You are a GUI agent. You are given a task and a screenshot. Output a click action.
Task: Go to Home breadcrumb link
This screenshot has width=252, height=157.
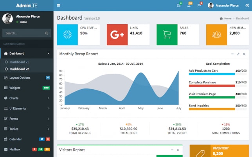click(x=228, y=18)
